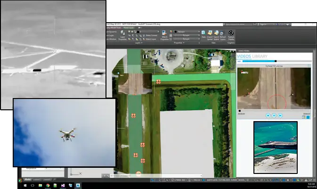Open the UTM84-16N coordinate system dropdown
317x189 pixels.
pos(179,180)
